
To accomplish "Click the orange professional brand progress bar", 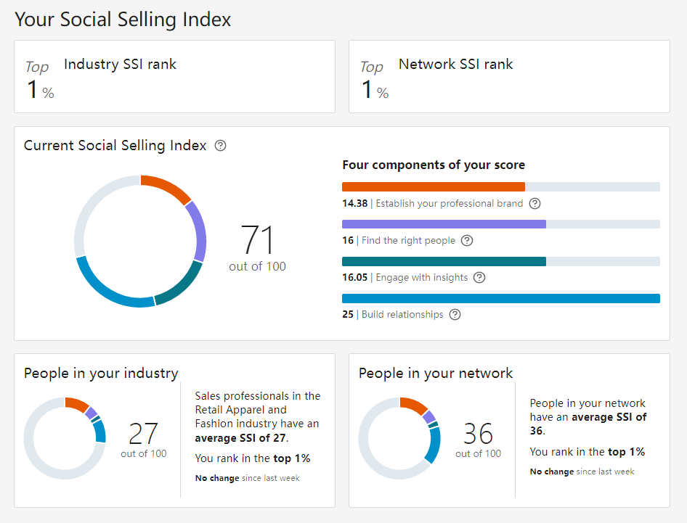I will coord(433,187).
